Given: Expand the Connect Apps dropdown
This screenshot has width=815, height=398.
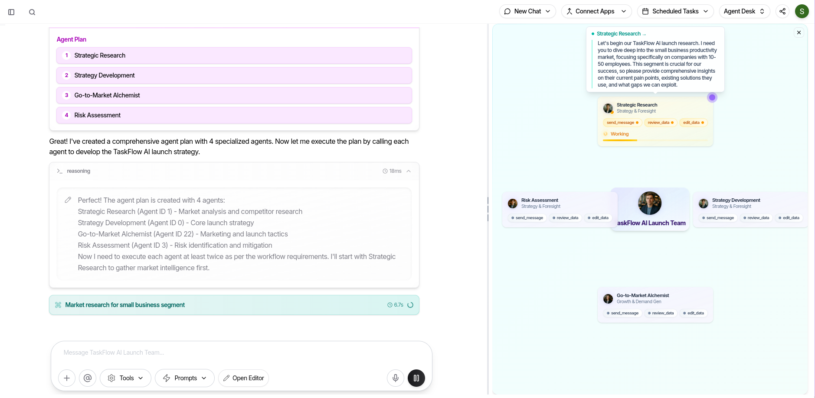Looking at the screenshot, I should (x=596, y=11).
